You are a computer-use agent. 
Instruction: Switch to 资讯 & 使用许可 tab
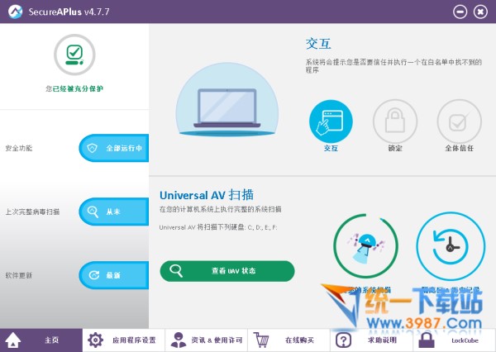coord(207,340)
